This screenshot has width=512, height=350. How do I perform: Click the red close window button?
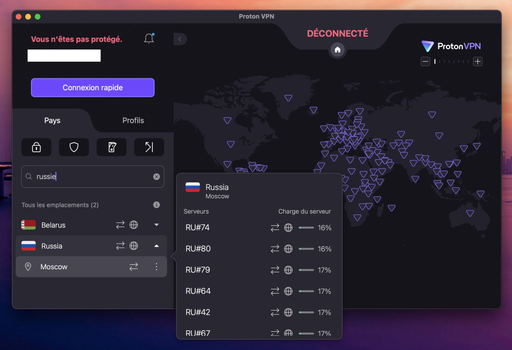coord(19,17)
